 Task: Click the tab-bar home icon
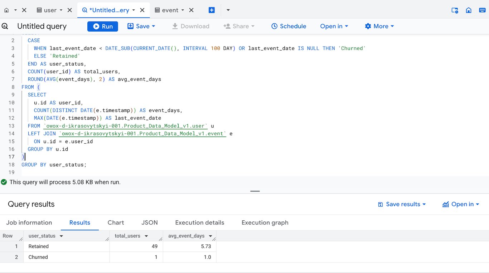[469, 10]
